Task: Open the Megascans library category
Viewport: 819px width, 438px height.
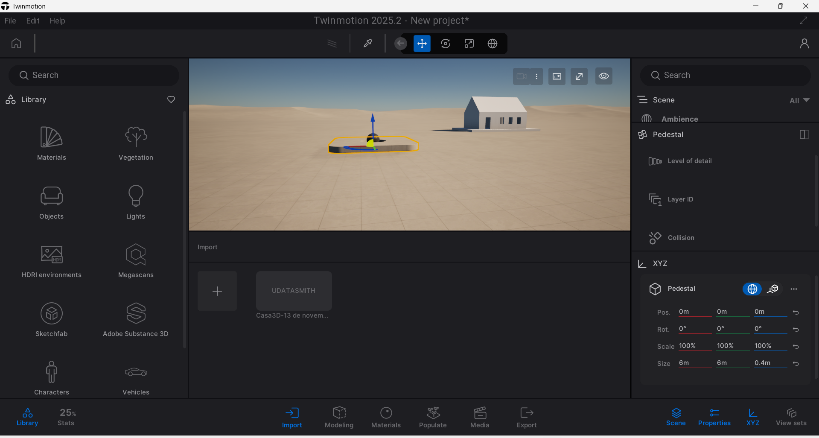Action: (x=136, y=261)
